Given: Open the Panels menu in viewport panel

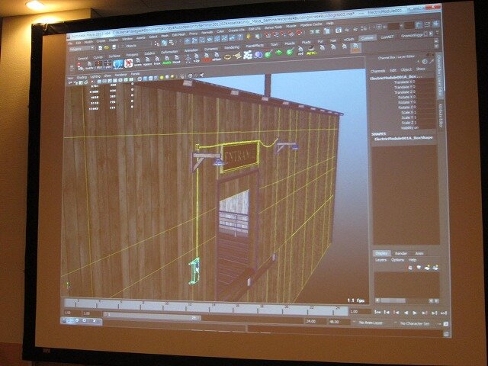Looking at the screenshot, I should click(136, 74).
